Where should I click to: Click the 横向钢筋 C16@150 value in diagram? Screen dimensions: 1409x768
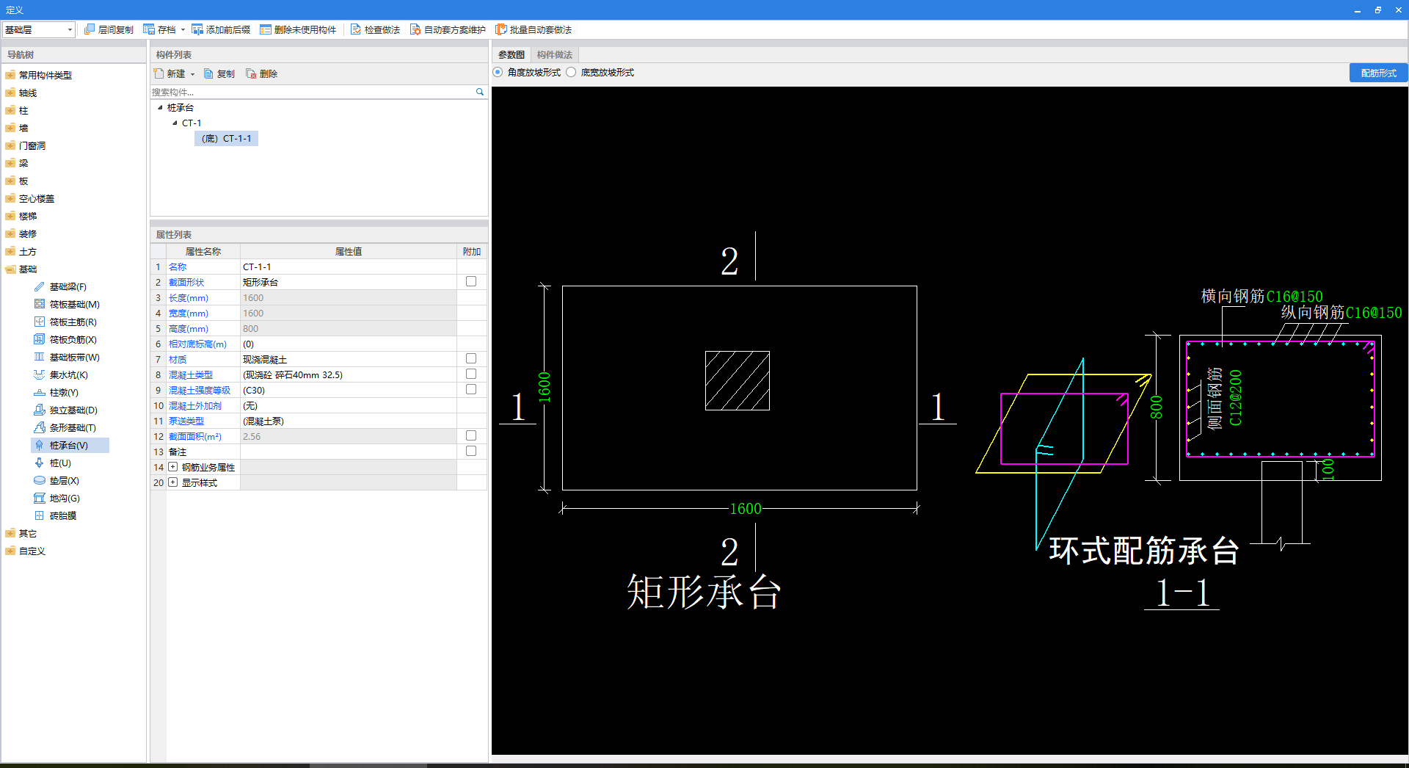coord(1295,297)
